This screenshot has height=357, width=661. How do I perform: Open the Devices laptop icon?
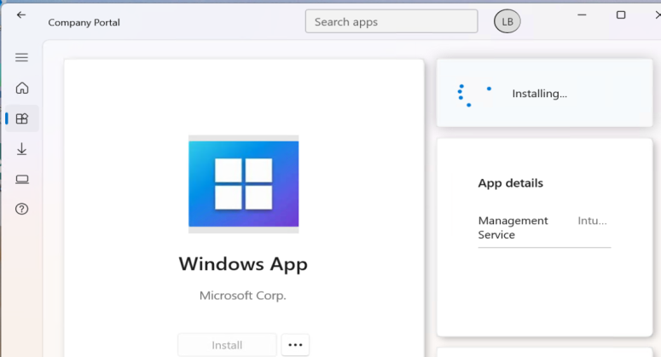[22, 179]
